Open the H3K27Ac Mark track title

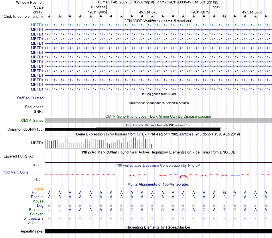[x=158, y=152]
